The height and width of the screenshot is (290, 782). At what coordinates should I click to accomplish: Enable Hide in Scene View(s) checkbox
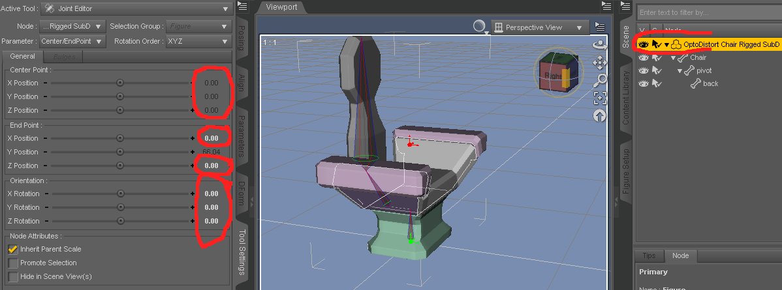(13, 276)
